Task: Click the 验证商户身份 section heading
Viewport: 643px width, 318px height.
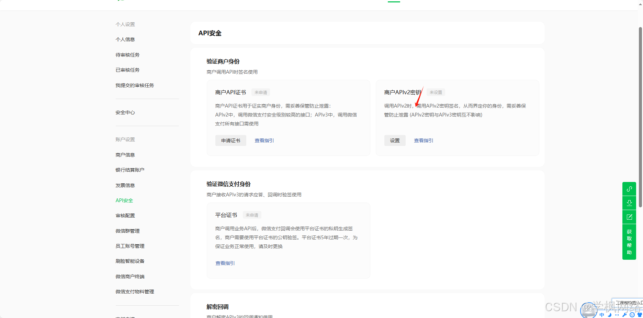Action: click(223, 61)
